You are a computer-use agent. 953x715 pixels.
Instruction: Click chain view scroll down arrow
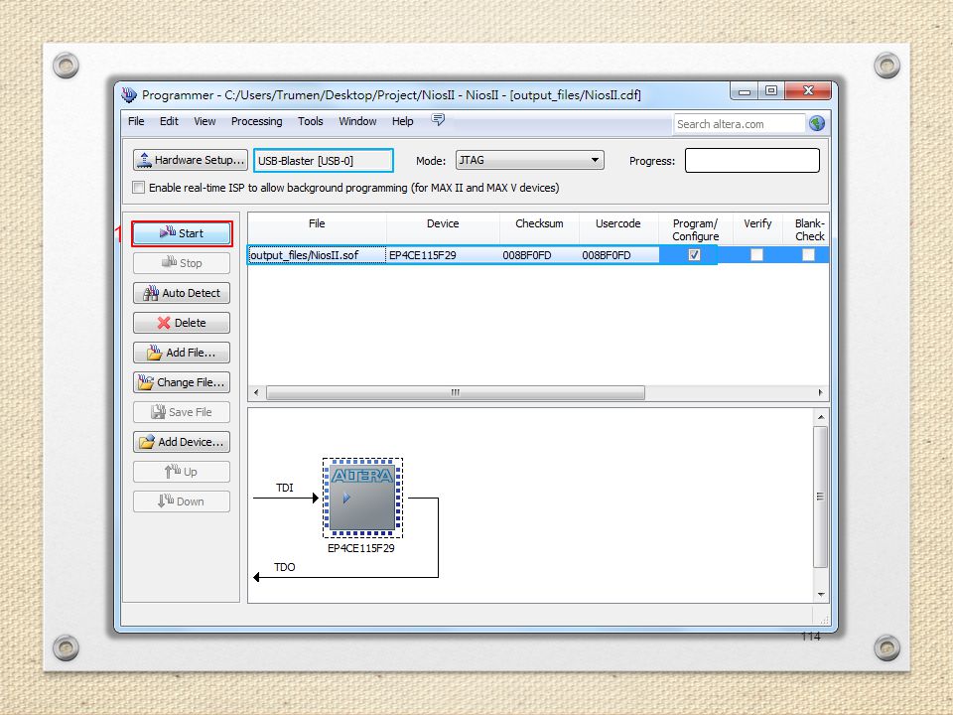821,595
